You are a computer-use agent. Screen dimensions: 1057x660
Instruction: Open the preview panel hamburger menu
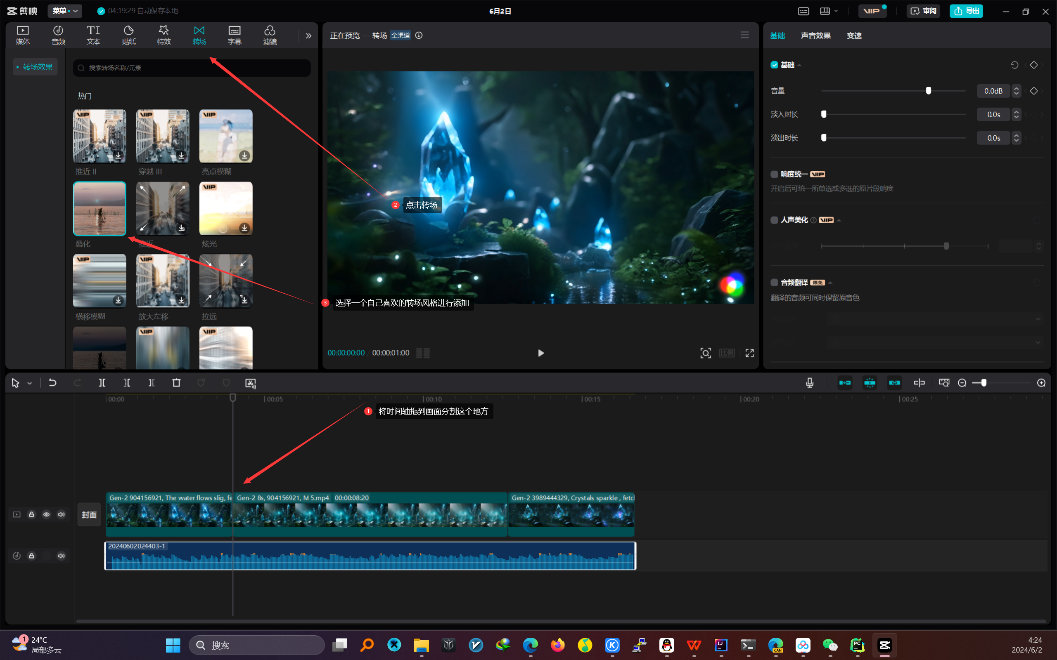point(745,35)
